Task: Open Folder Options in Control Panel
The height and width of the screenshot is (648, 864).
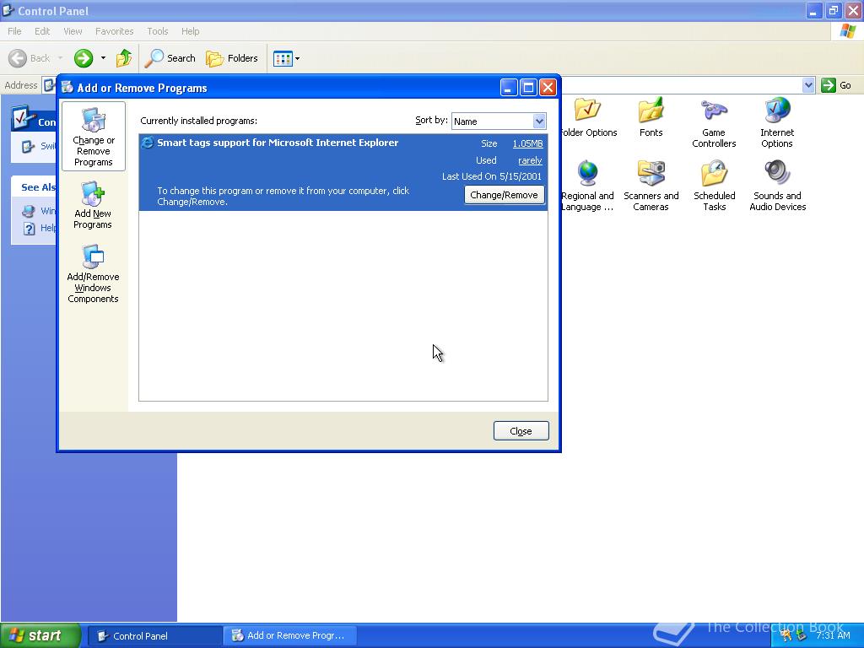Action: tap(587, 118)
